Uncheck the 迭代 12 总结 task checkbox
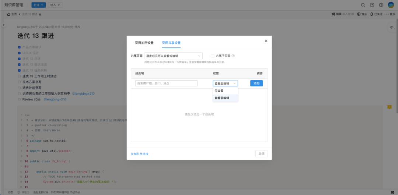Viewport: 398px width, 195px height. pyautogui.click(x=19, y=59)
